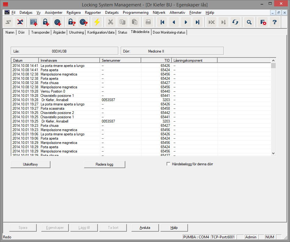Switch to the Transponder tab
Viewport: 290px width, 242px height.
(x=40, y=32)
